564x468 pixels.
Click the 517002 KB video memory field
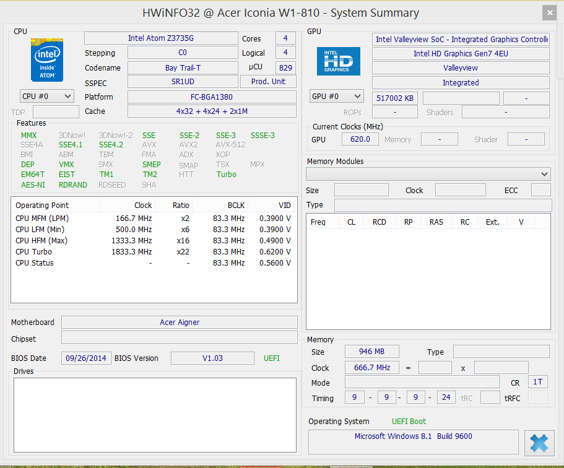point(394,98)
